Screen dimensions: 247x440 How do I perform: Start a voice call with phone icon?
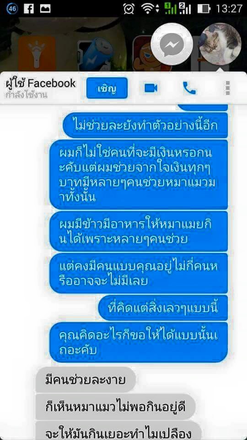tap(189, 88)
